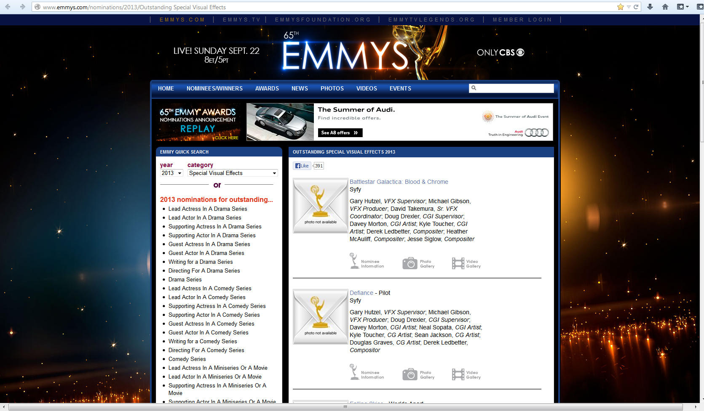Click See A8 offers button
The width and height of the screenshot is (704, 411).
340,133
